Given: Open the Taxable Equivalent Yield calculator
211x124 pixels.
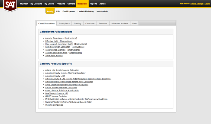Looking at the screenshot, I should 56,53.
